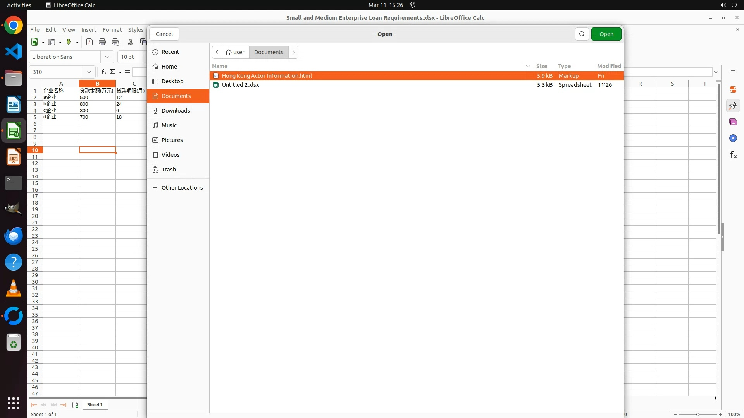The width and height of the screenshot is (744, 418).
Task: Add a new sheet with the sheet tab icon
Action: coord(75,405)
